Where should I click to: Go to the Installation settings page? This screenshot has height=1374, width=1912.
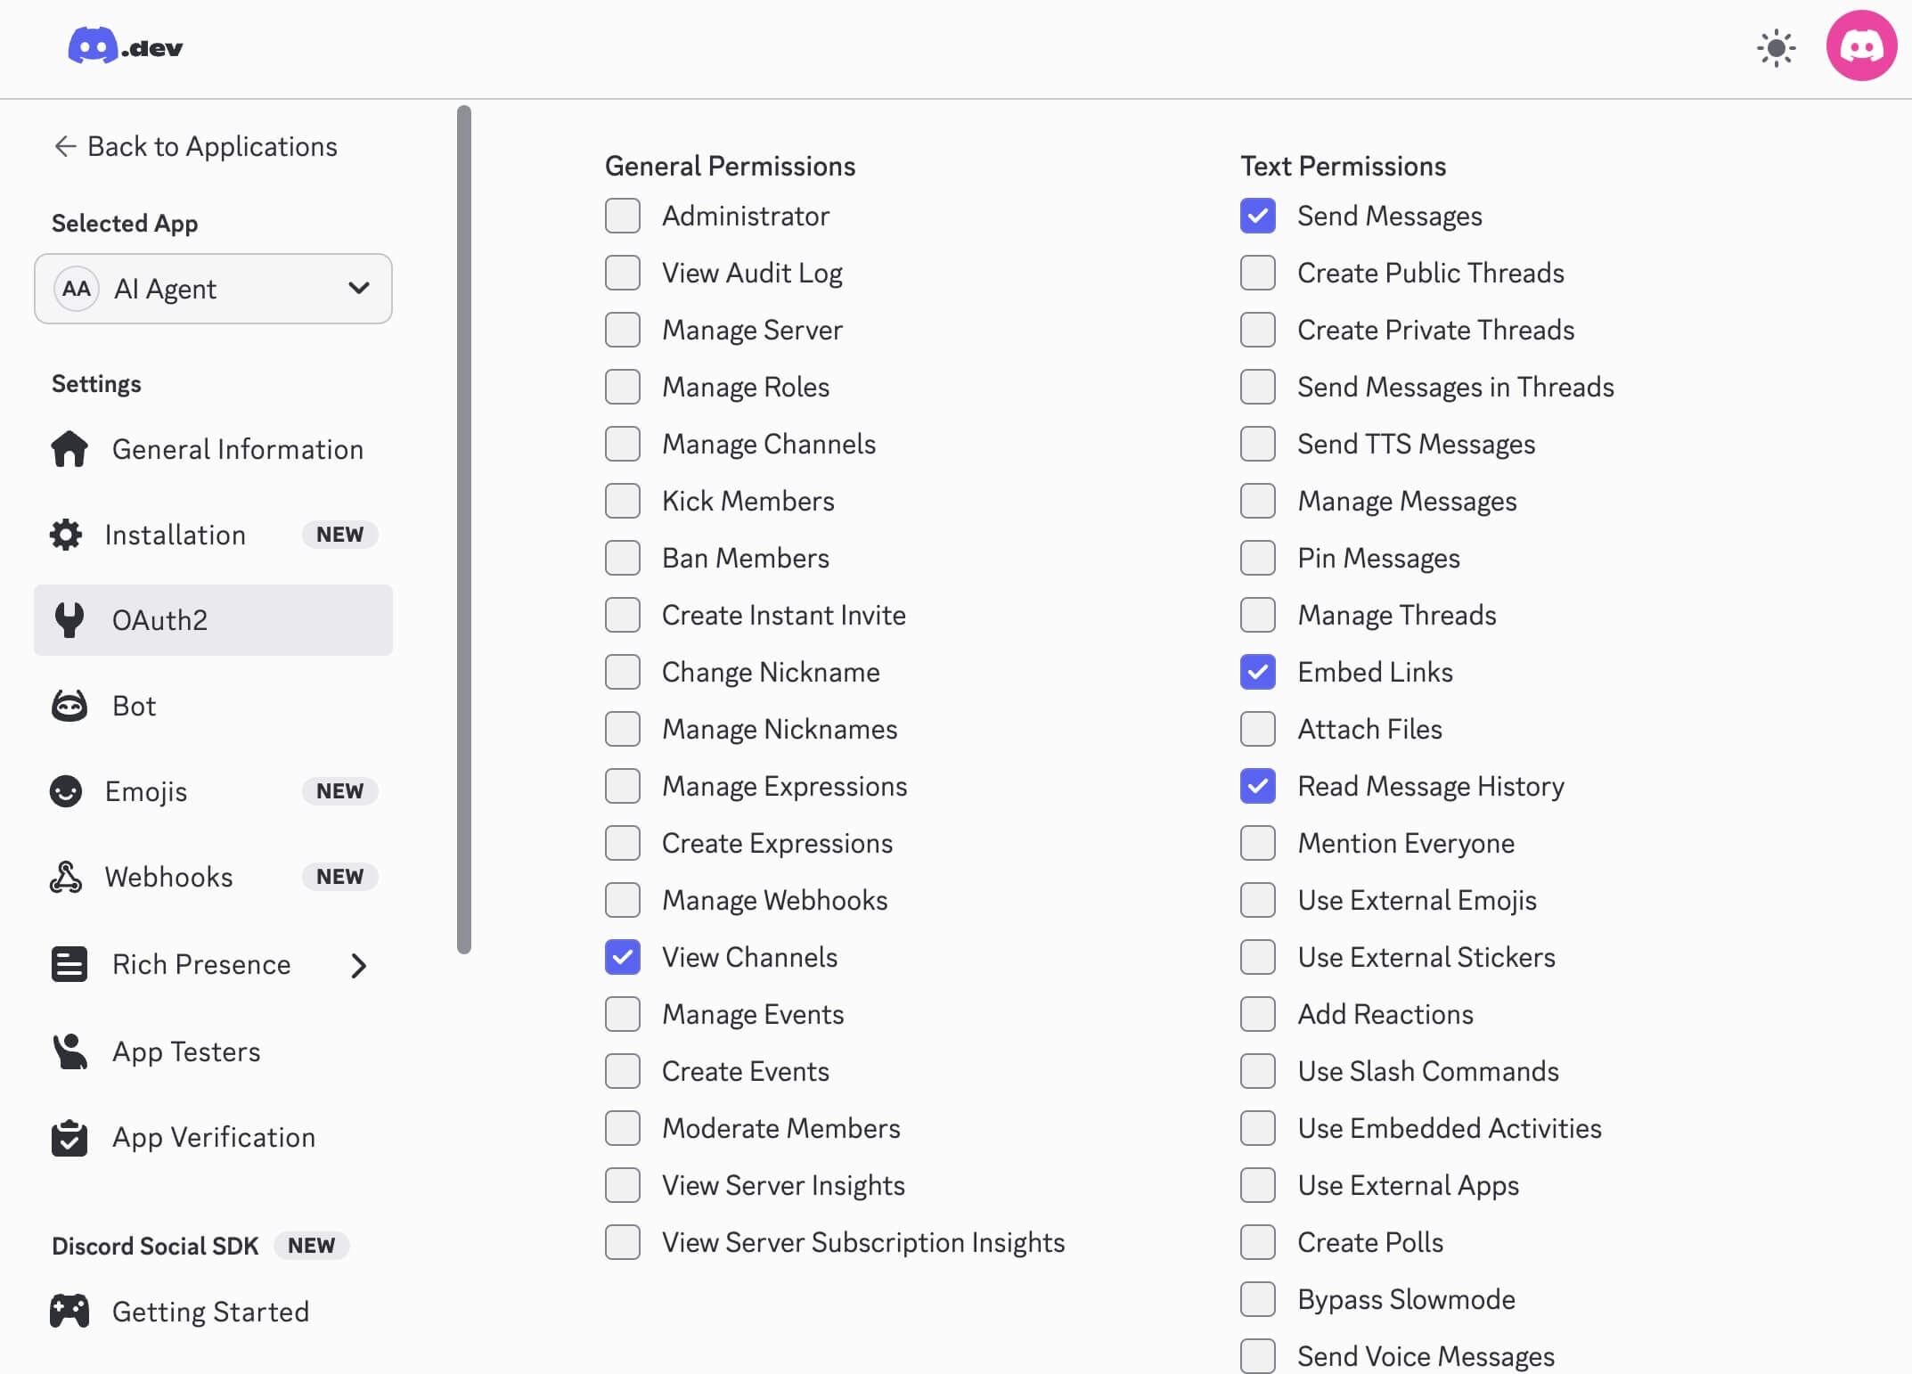pyautogui.click(x=176, y=535)
